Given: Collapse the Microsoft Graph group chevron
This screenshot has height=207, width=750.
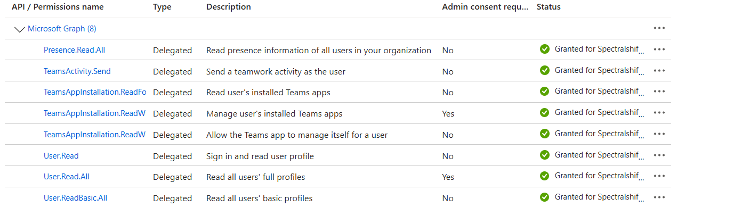Looking at the screenshot, I should click(20, 29).
